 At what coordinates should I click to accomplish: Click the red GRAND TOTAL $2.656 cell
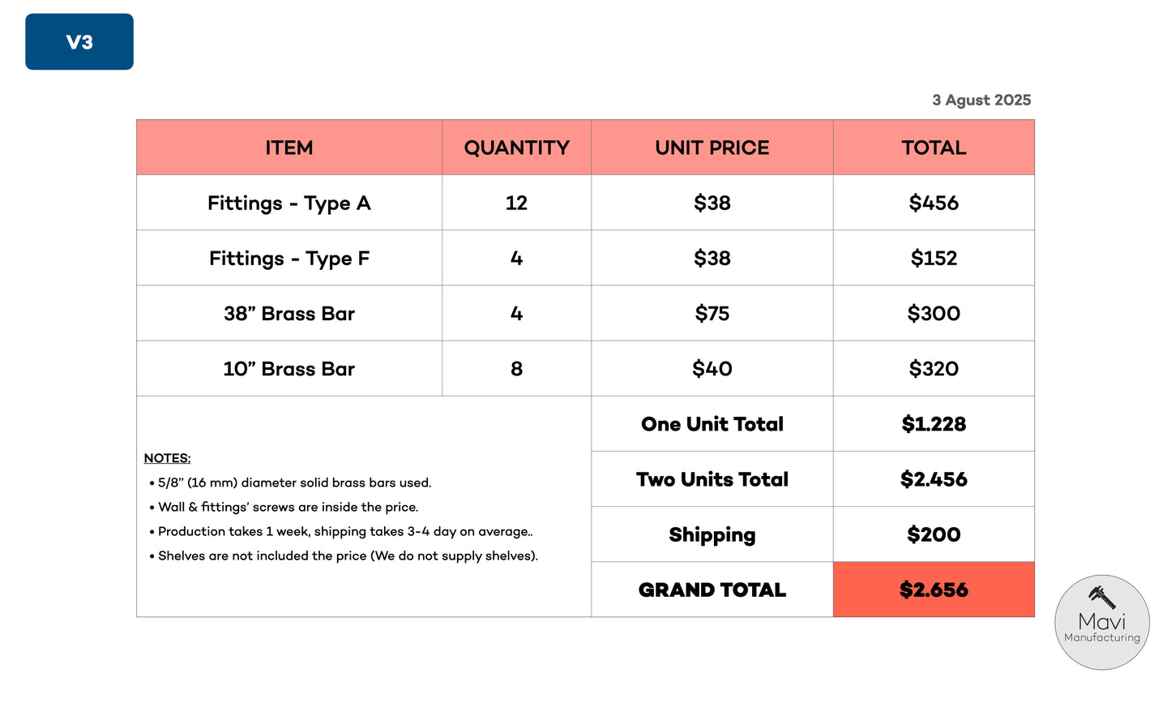(934, 589)
